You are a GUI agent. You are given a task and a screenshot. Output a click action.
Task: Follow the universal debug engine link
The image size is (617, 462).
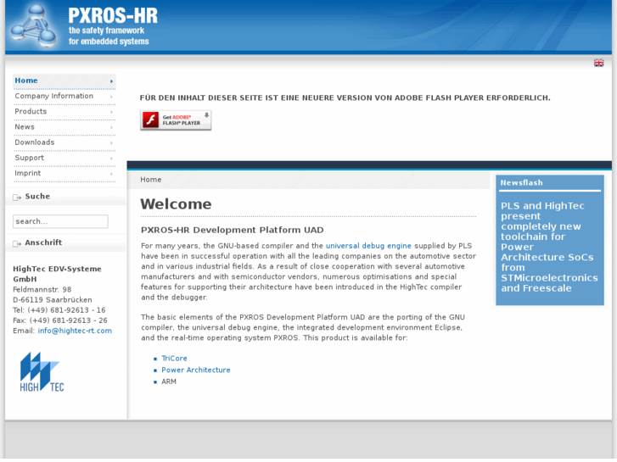[x=368, y=246]
